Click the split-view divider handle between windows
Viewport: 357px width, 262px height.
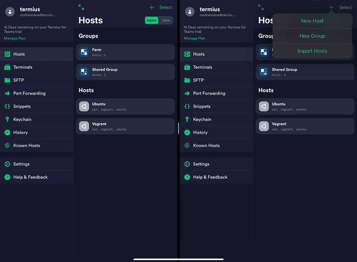(x=178, y=128)
